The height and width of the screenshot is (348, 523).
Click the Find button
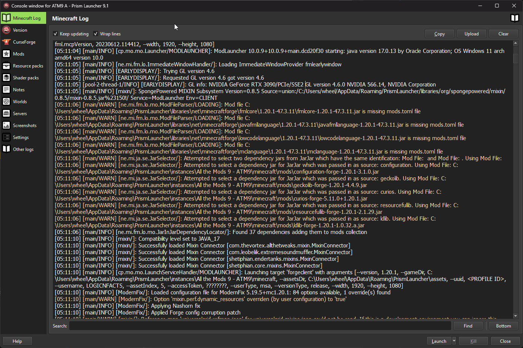[x=468, y=326]
